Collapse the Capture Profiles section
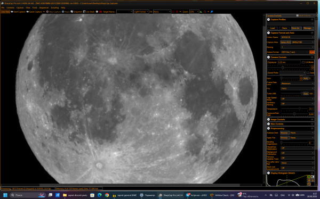This screenshot has width=320, height=199. (268, 20)
